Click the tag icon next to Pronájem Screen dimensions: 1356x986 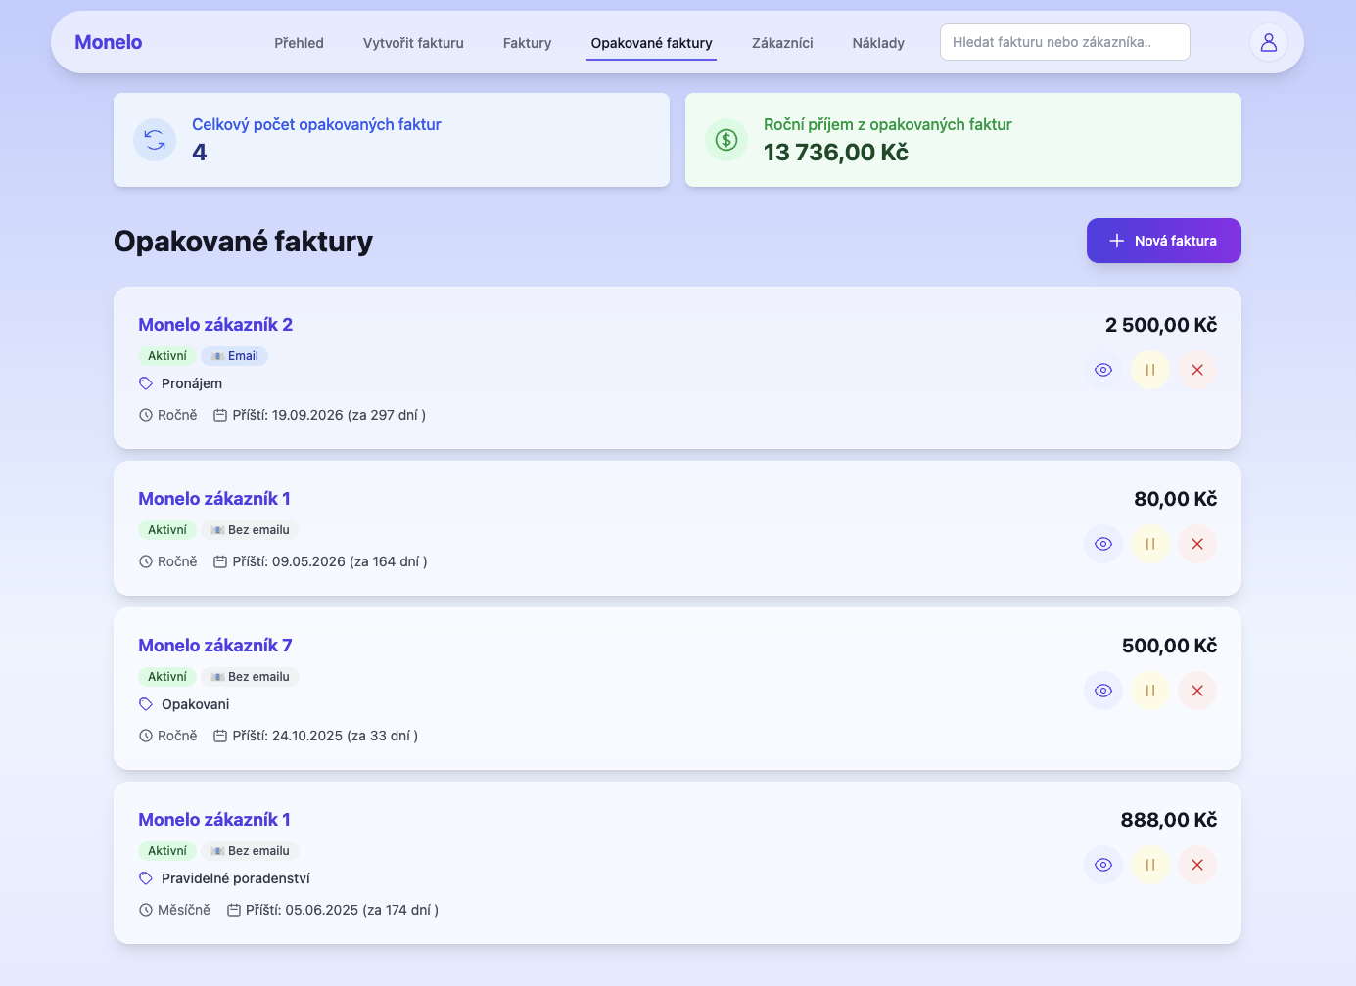click(x=144, y=382)
